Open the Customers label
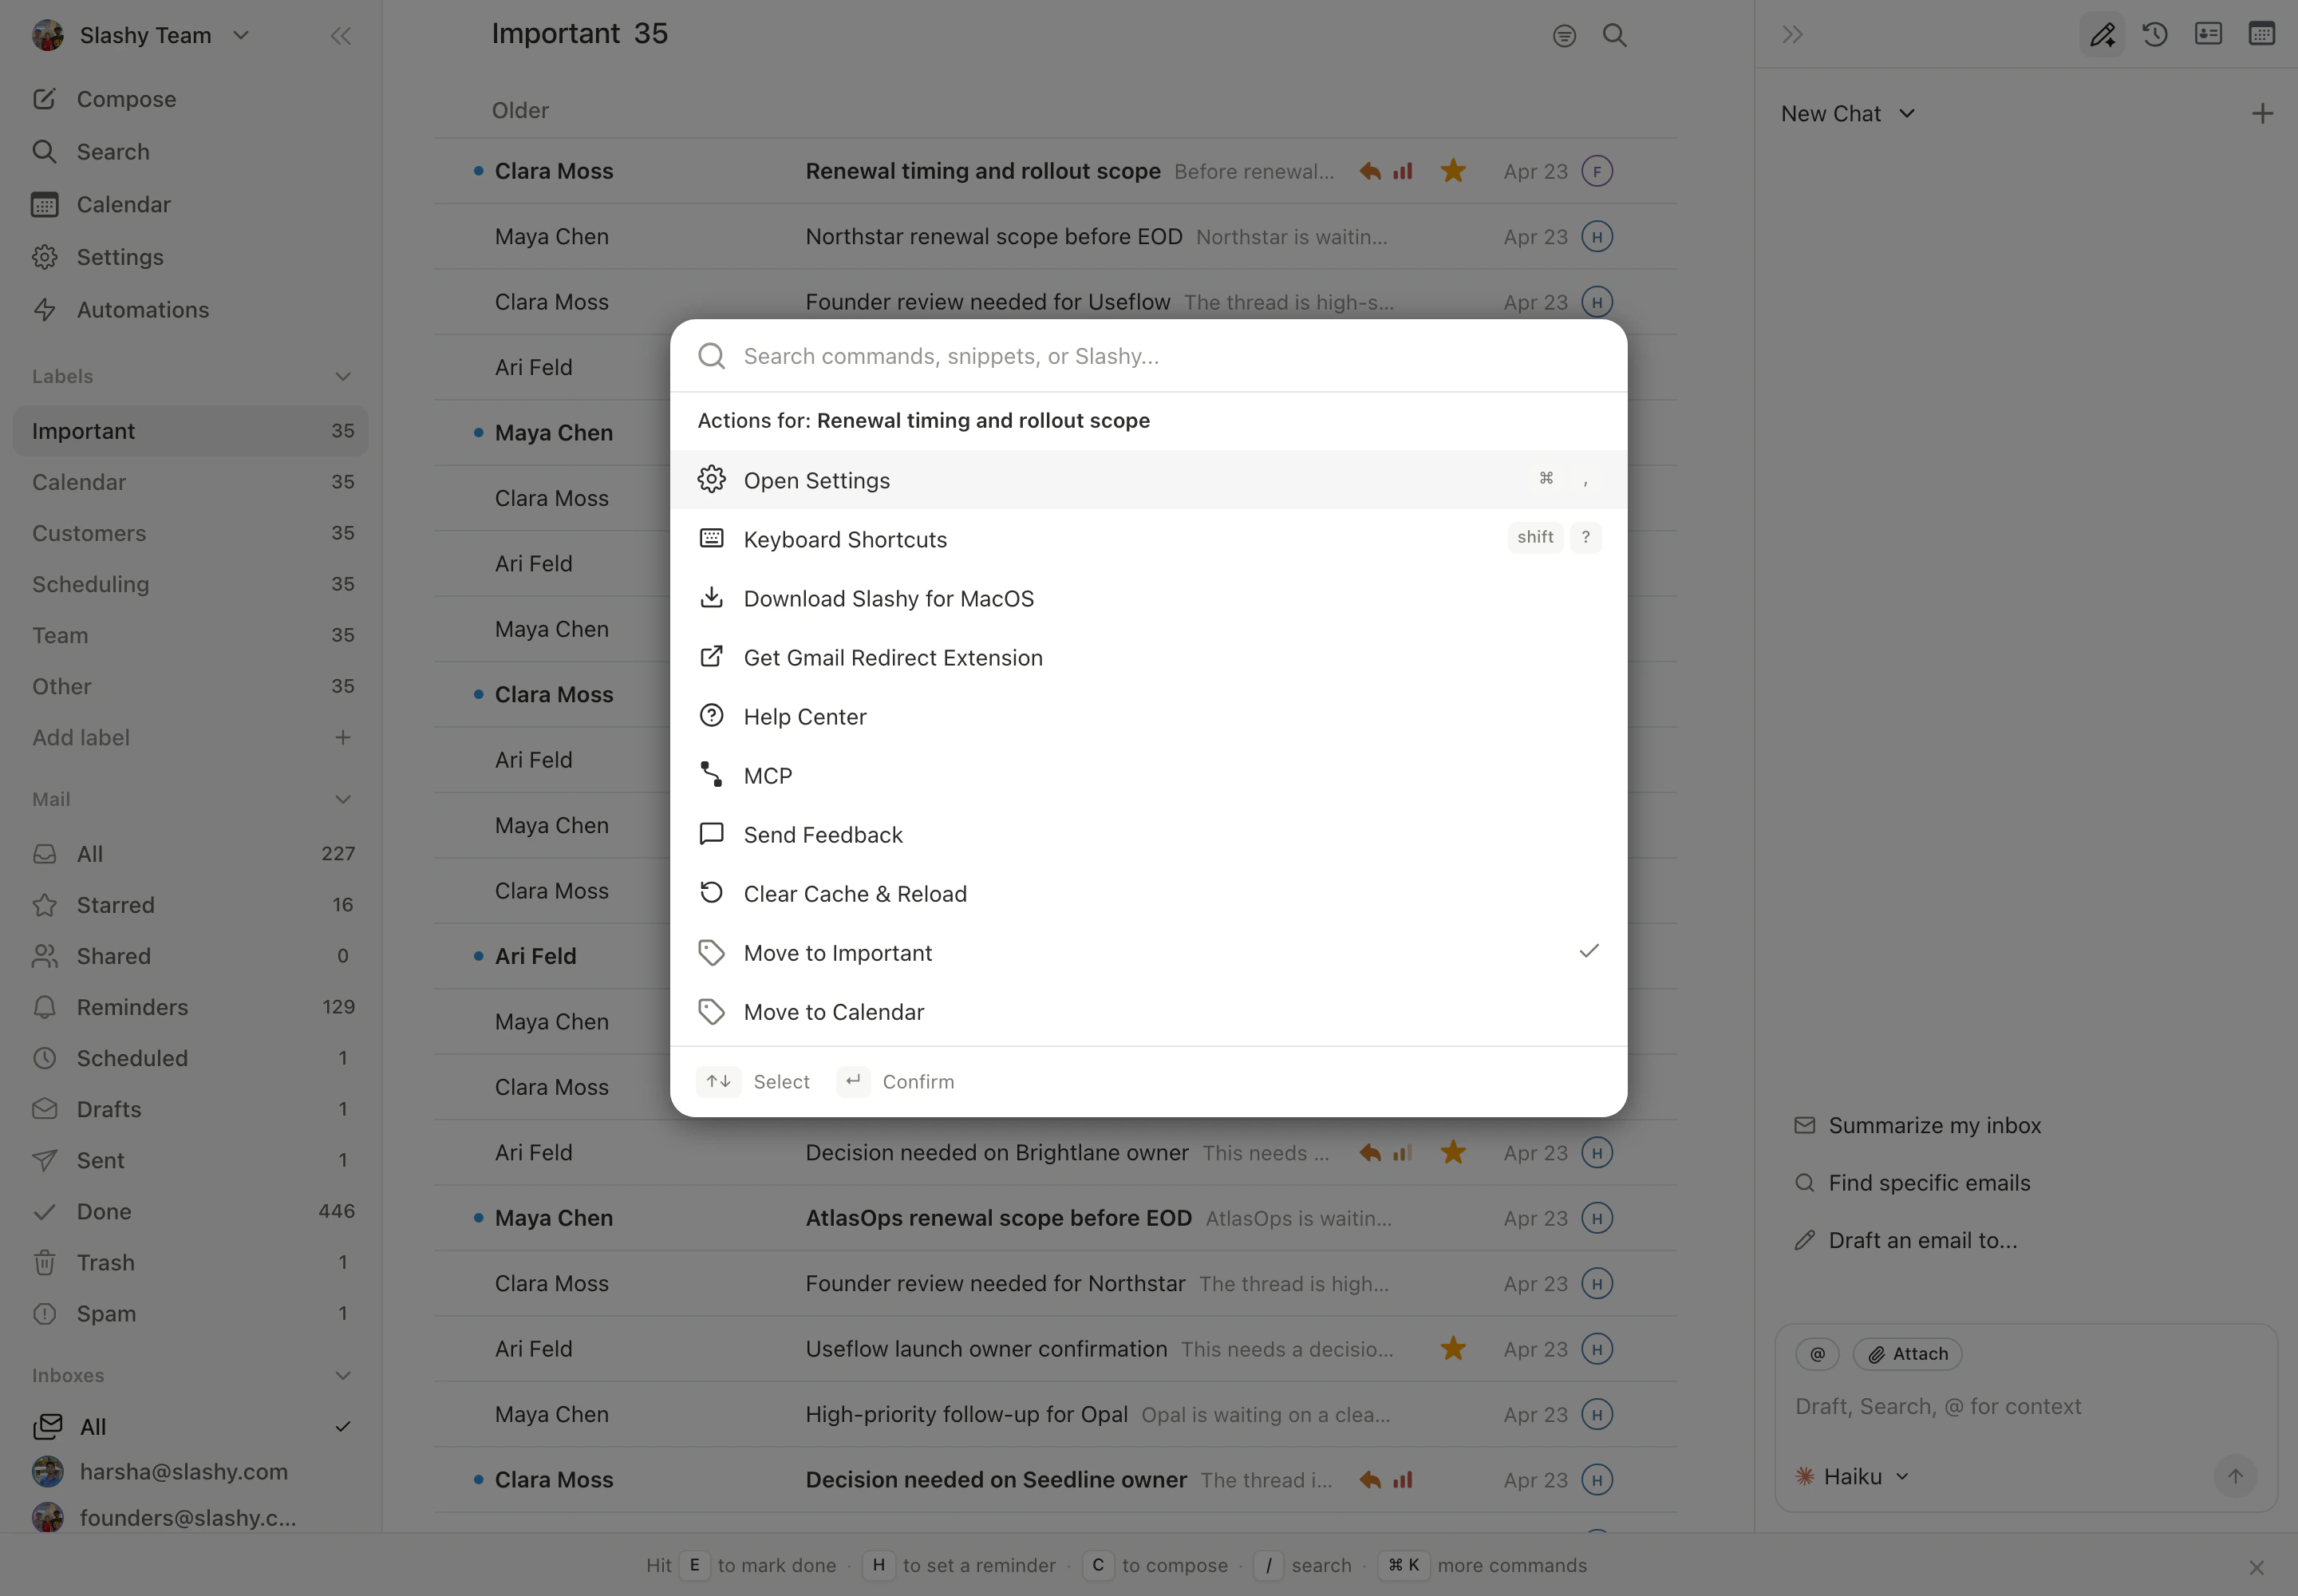The image size is (2298, 1596). (x=191, y=533)
